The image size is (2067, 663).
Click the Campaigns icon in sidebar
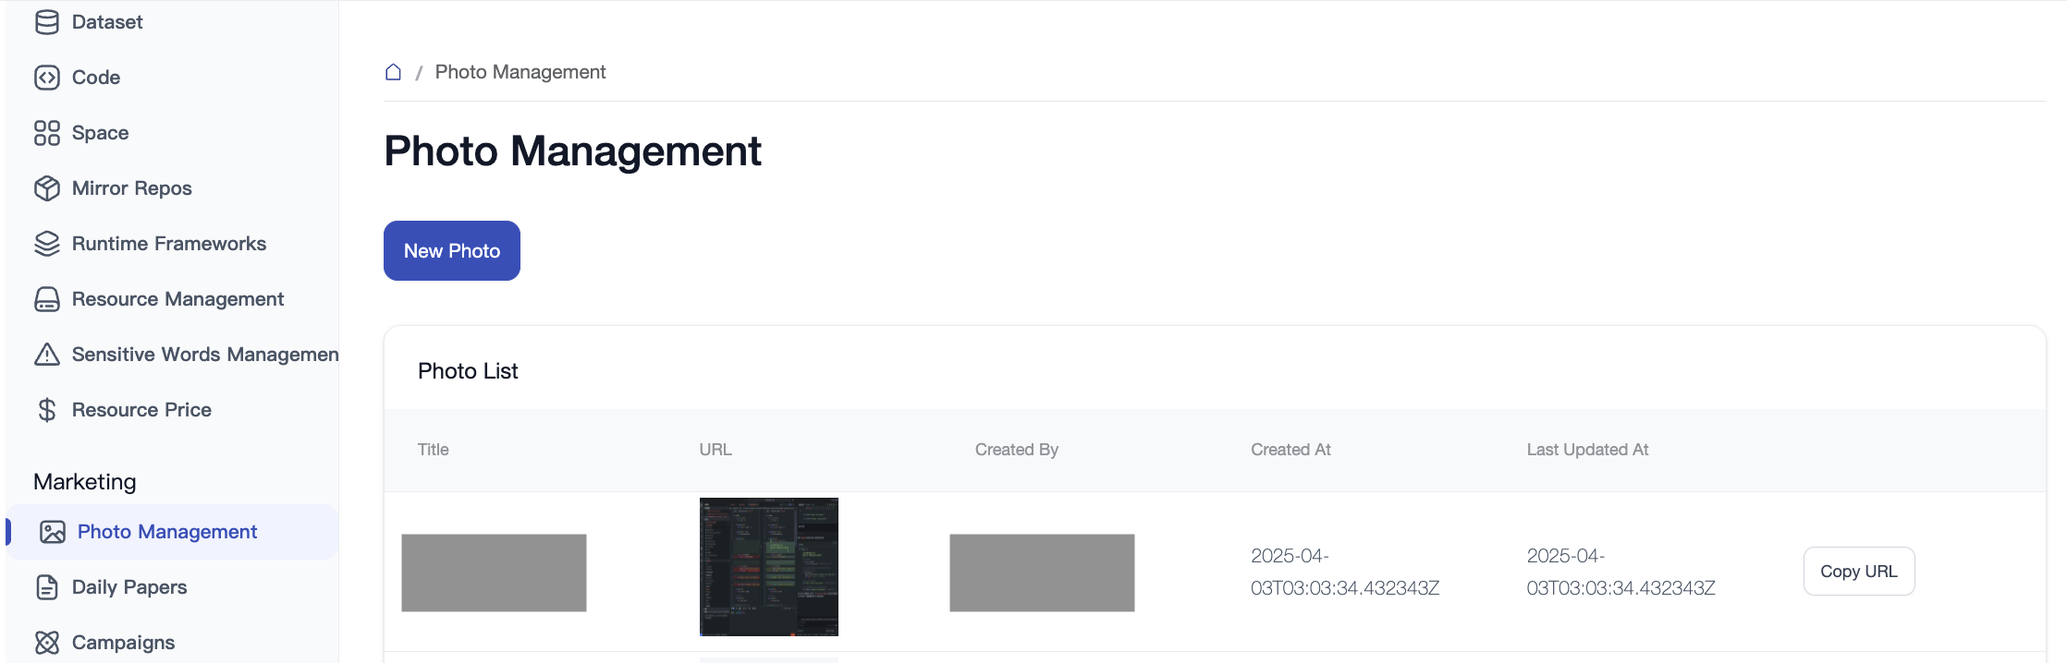pyautogui.click(x=47, y=643)
